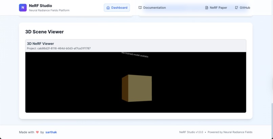Click the Neural Radiance Fields Platform subtitle
Viewport: 273px width, 139px height.
coord(49,10)
